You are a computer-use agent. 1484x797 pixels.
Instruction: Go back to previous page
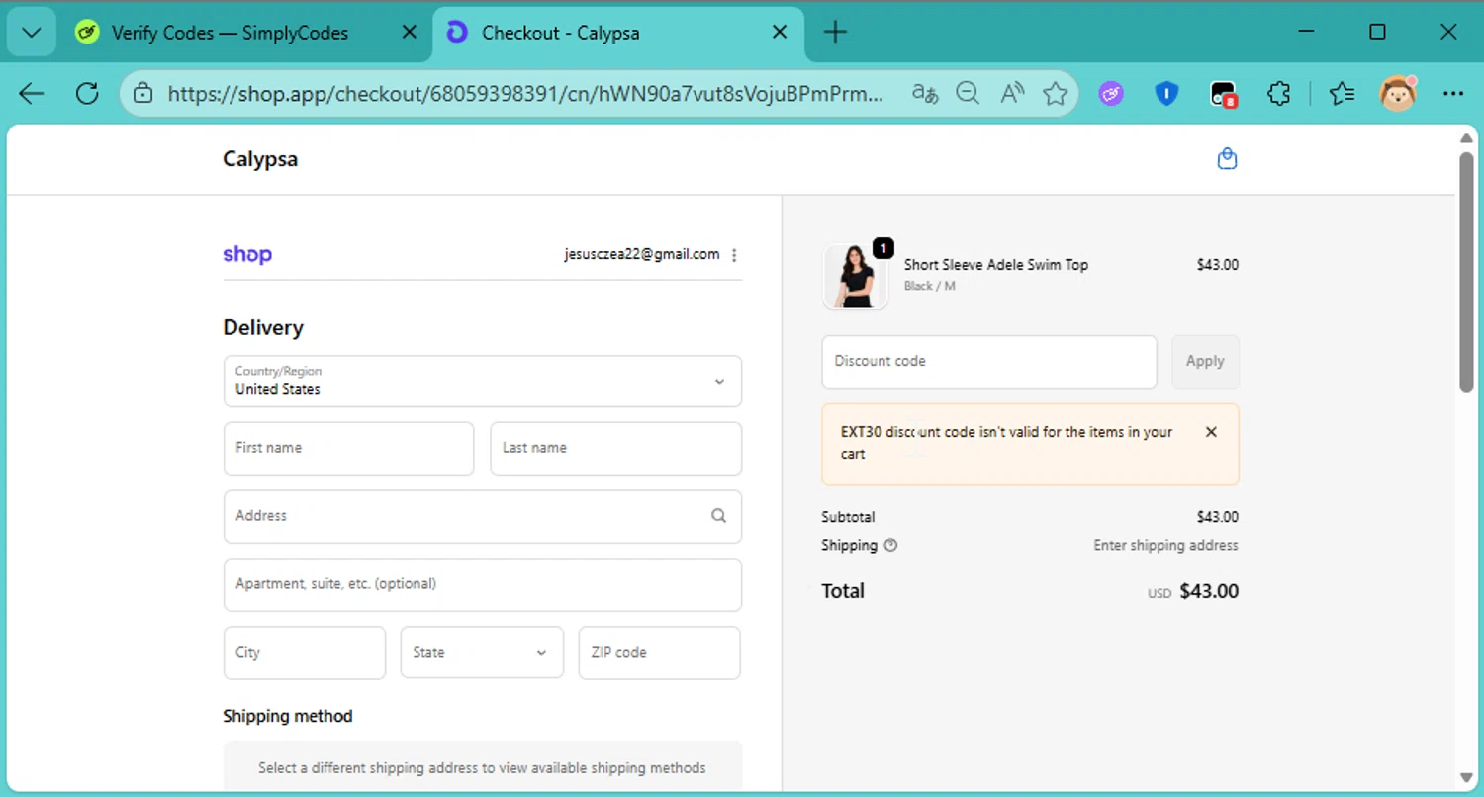click(x=32, y=94)
